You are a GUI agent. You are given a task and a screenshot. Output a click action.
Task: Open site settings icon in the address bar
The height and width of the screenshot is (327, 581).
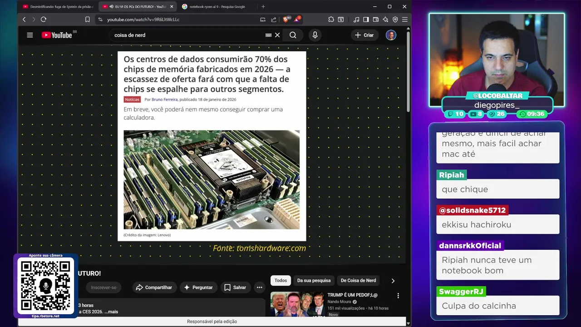tap(100, 20)
